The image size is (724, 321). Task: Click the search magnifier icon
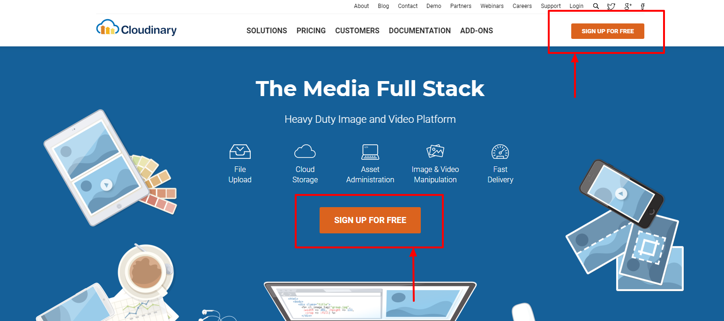coord(596,6)
